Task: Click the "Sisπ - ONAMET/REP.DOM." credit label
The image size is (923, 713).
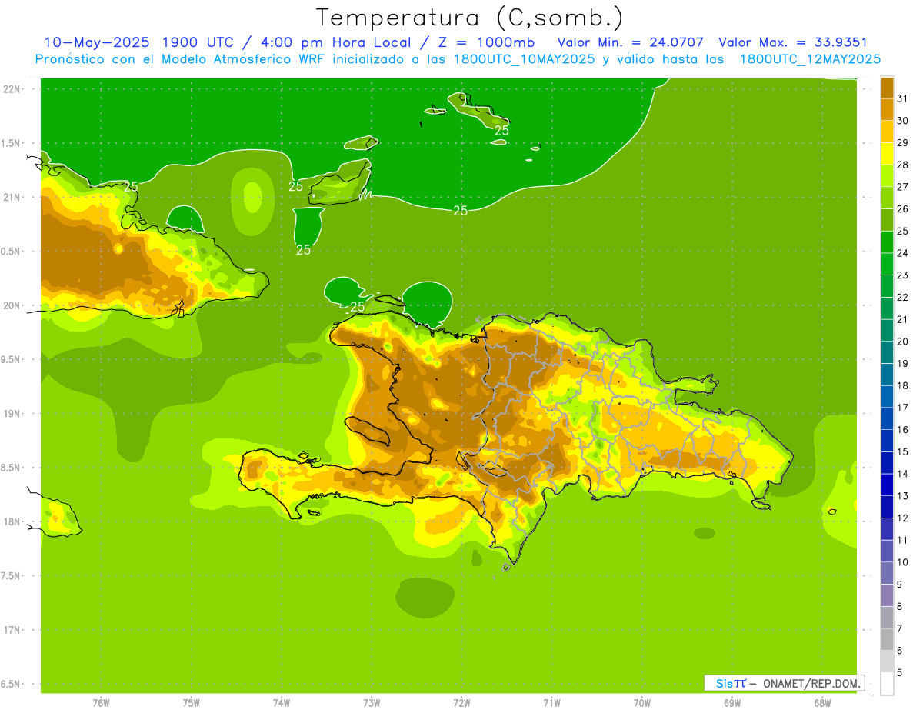Action: pos(785,683)
